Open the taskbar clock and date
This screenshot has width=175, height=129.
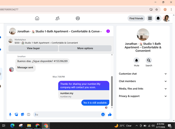pyautogui.click(x=161, y=126)
